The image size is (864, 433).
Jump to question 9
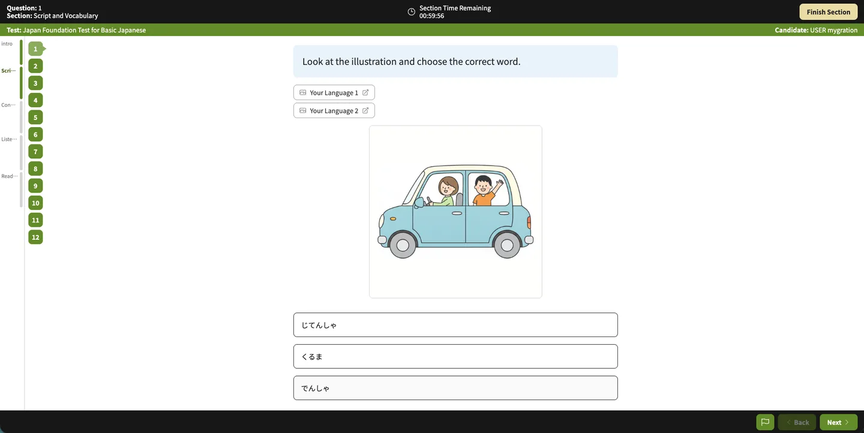point(35,186)
